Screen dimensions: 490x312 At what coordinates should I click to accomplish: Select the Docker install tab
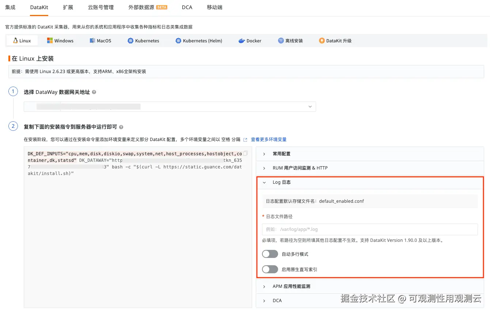click(x=250, y=41)
